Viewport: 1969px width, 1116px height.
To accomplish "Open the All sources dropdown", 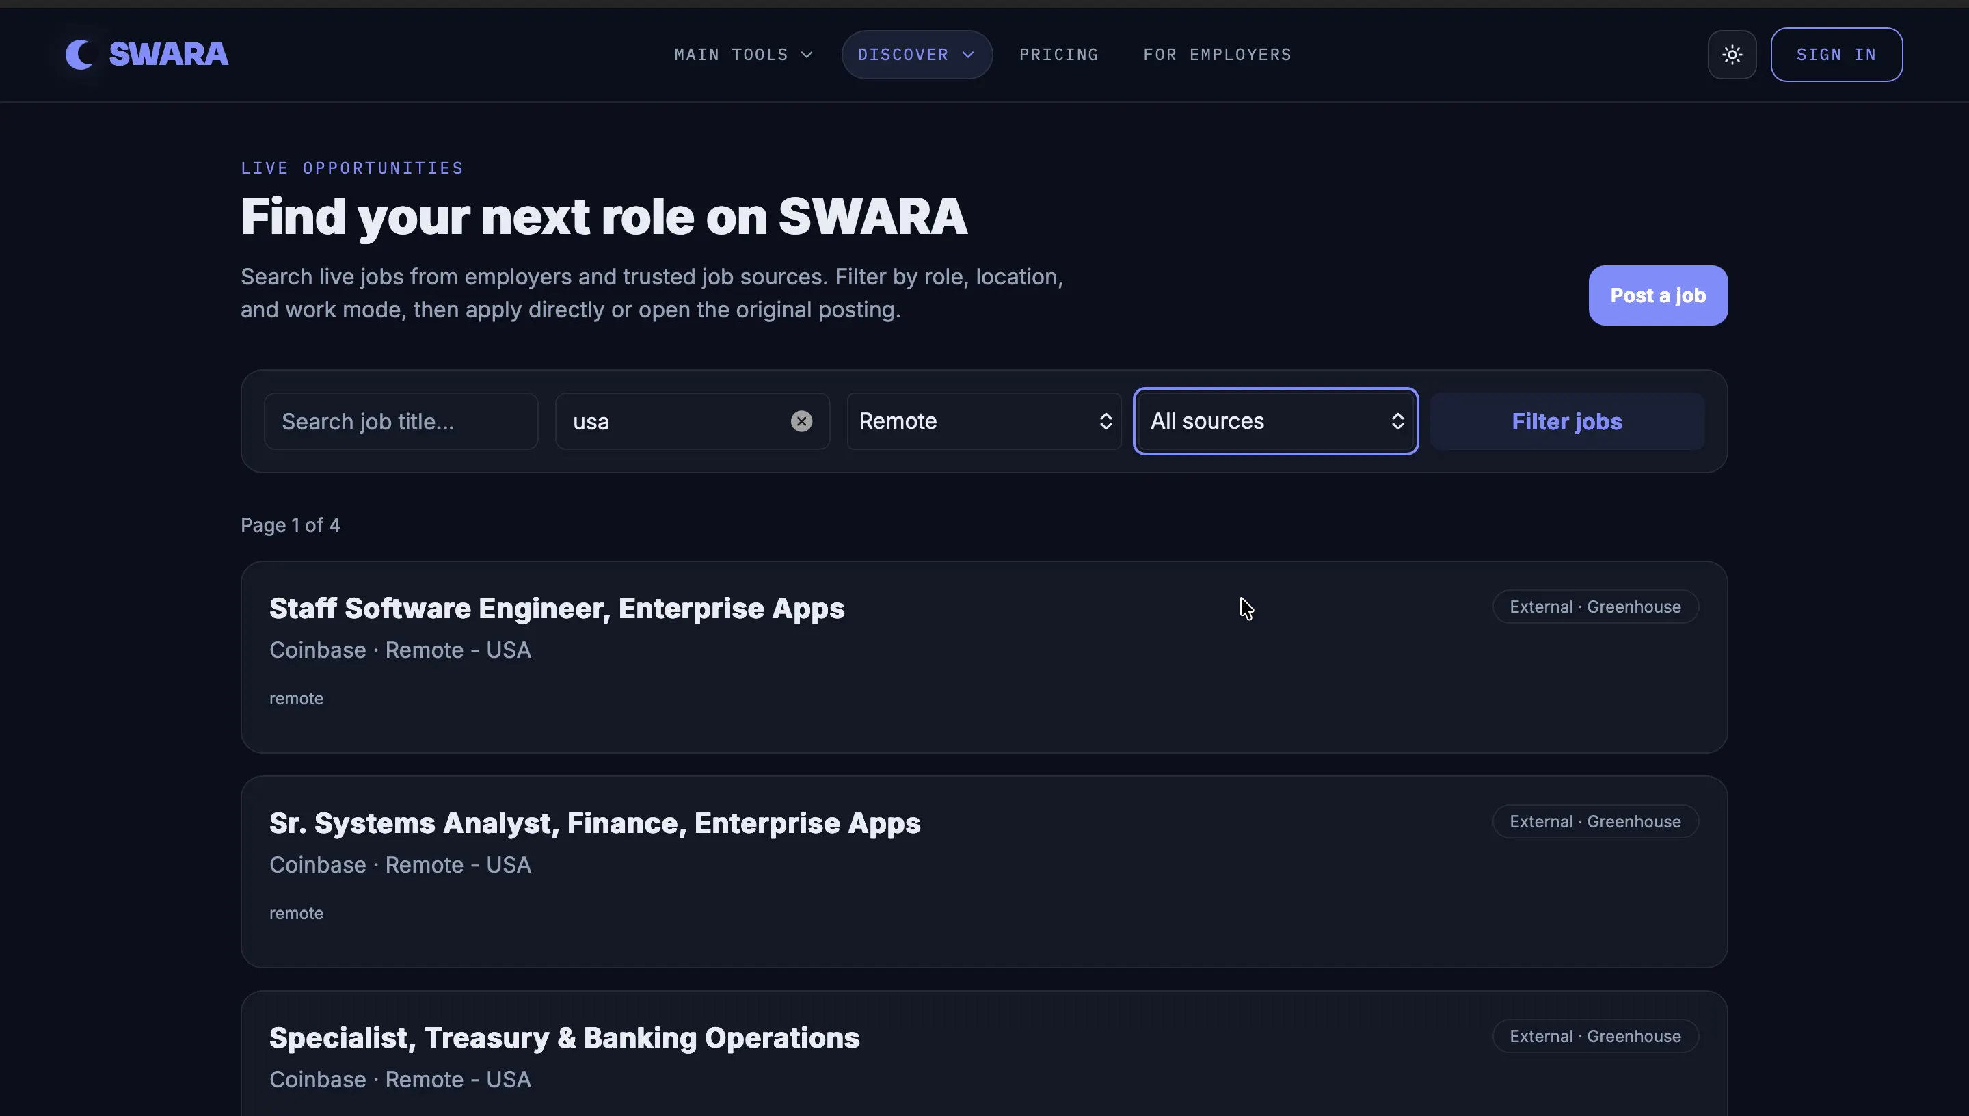I will (1276, 421).
